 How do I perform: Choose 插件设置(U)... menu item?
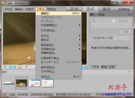(x=59, y=67)
